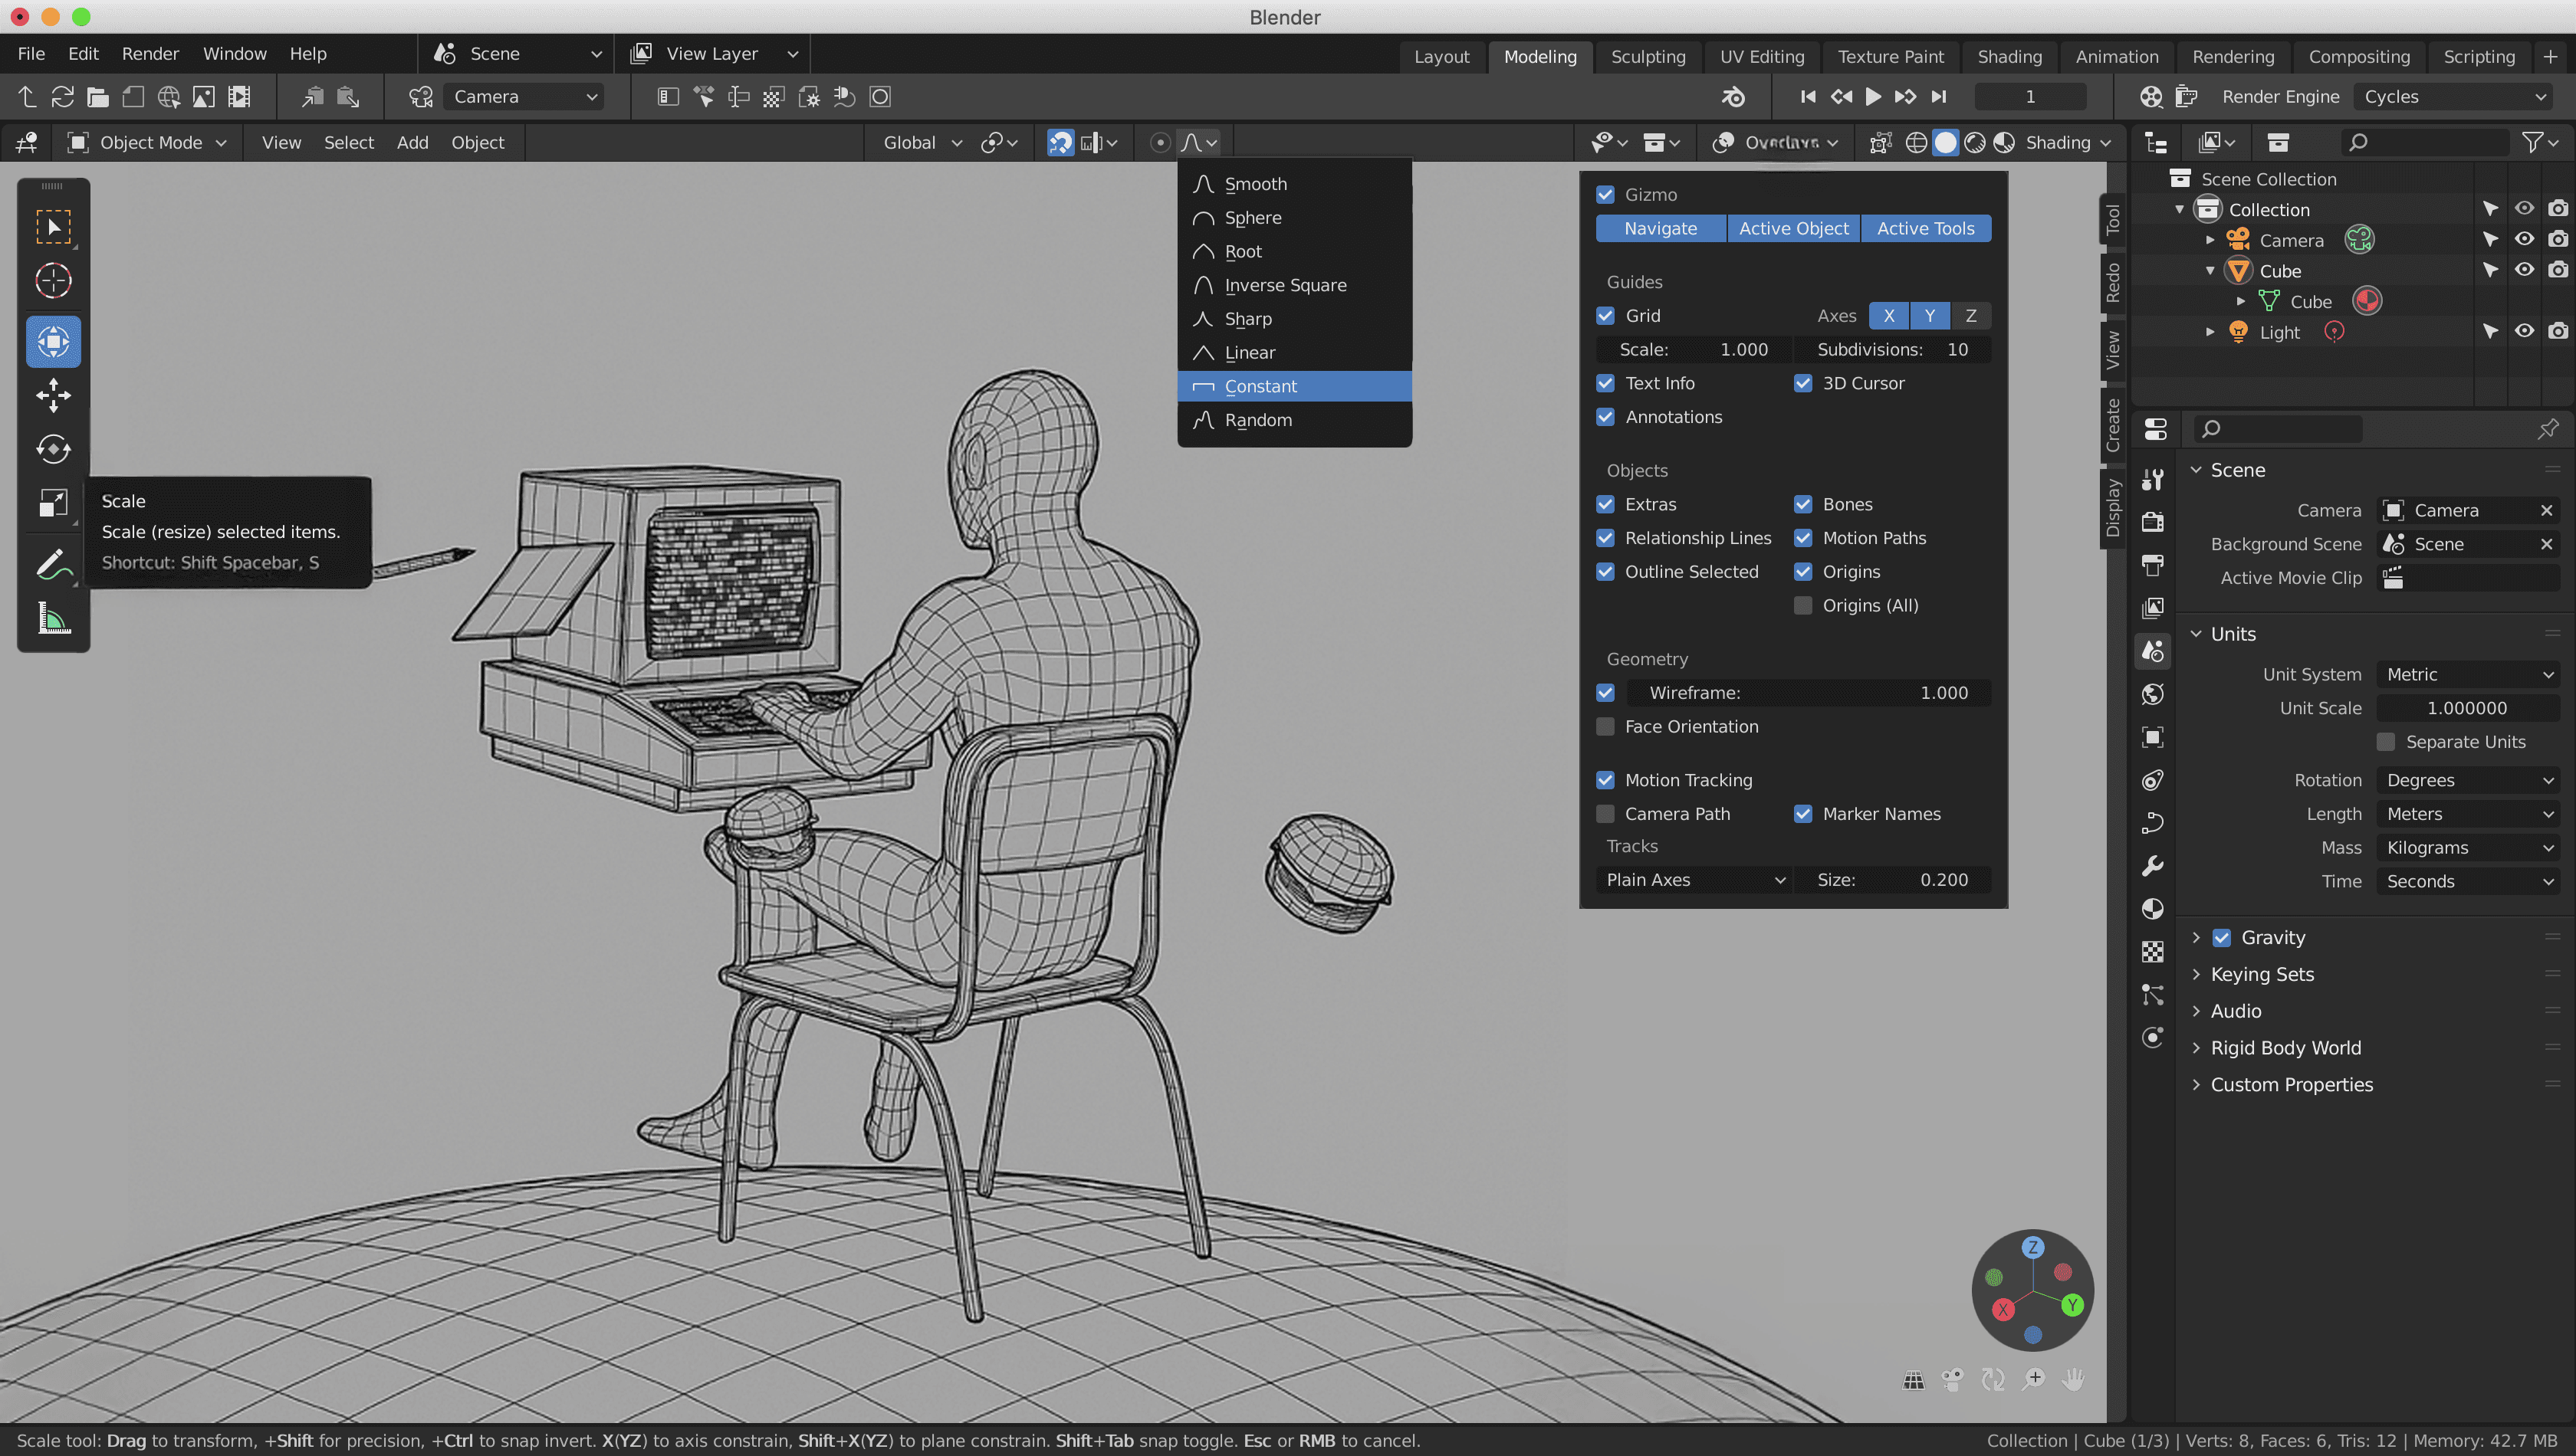Toggle camera view gizmo icon

1953,1380
